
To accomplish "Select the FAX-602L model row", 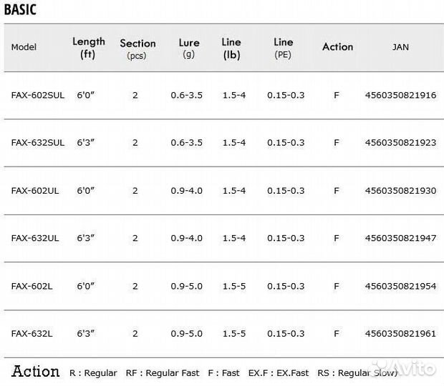I will pos(223,286).
